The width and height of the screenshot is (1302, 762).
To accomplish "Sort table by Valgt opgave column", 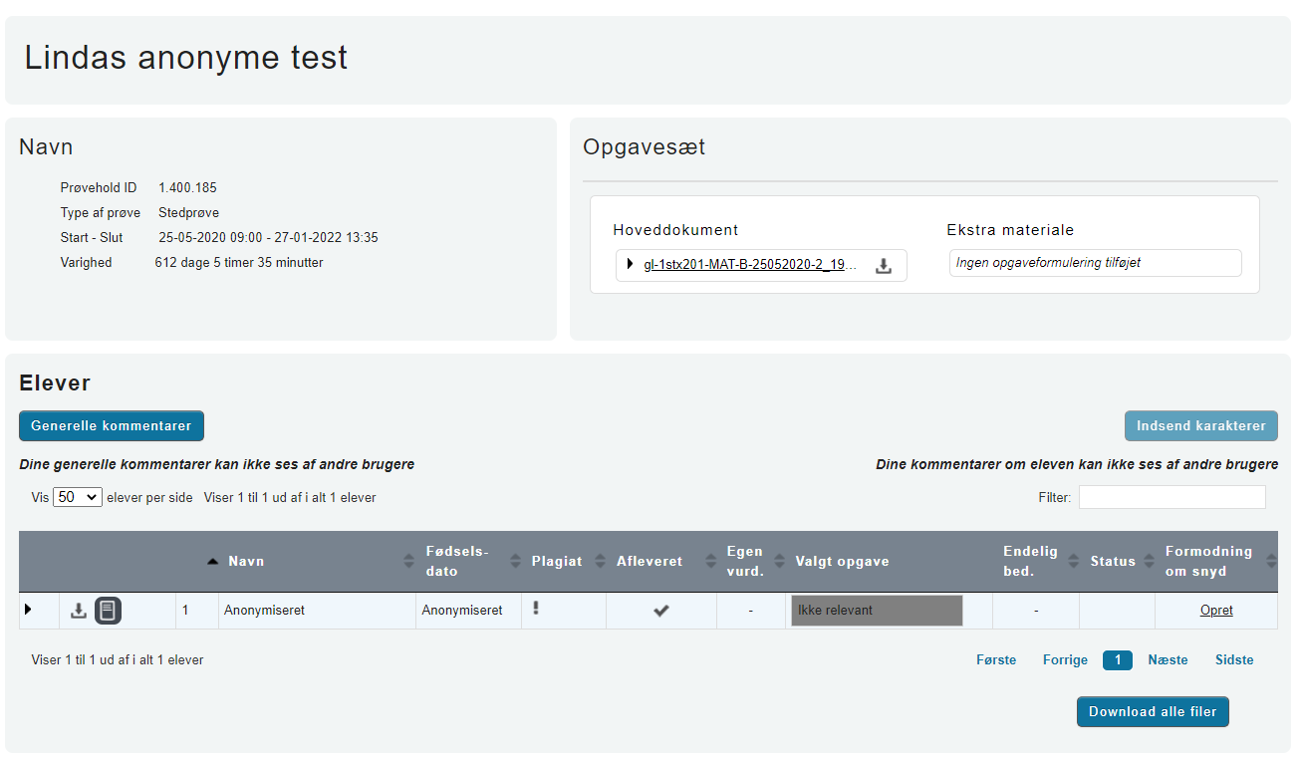I will [x=890, y=561].
